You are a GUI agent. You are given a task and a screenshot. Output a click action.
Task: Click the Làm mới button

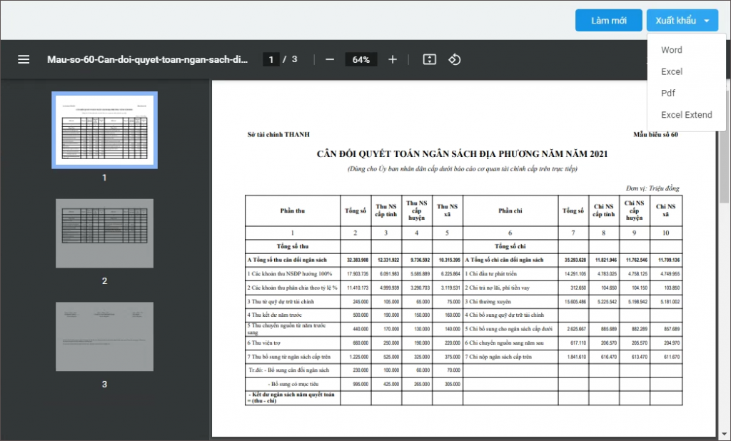click(x=608, y=20)
